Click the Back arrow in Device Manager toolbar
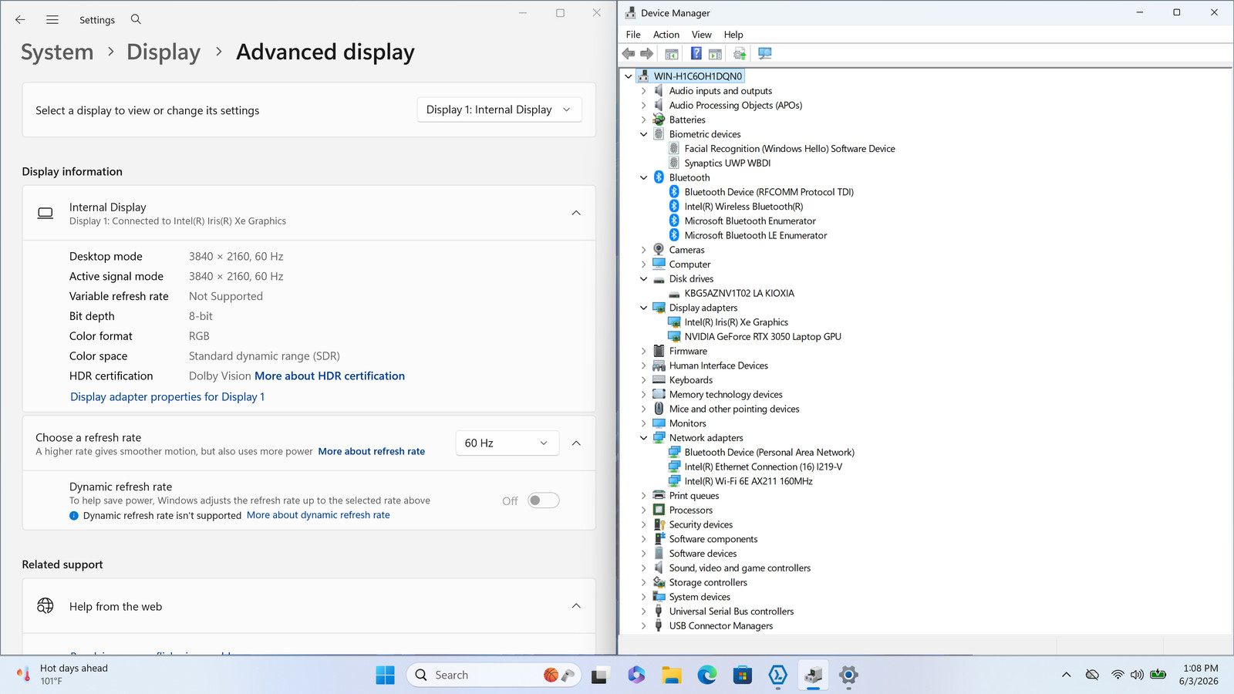 pos(629,53)
